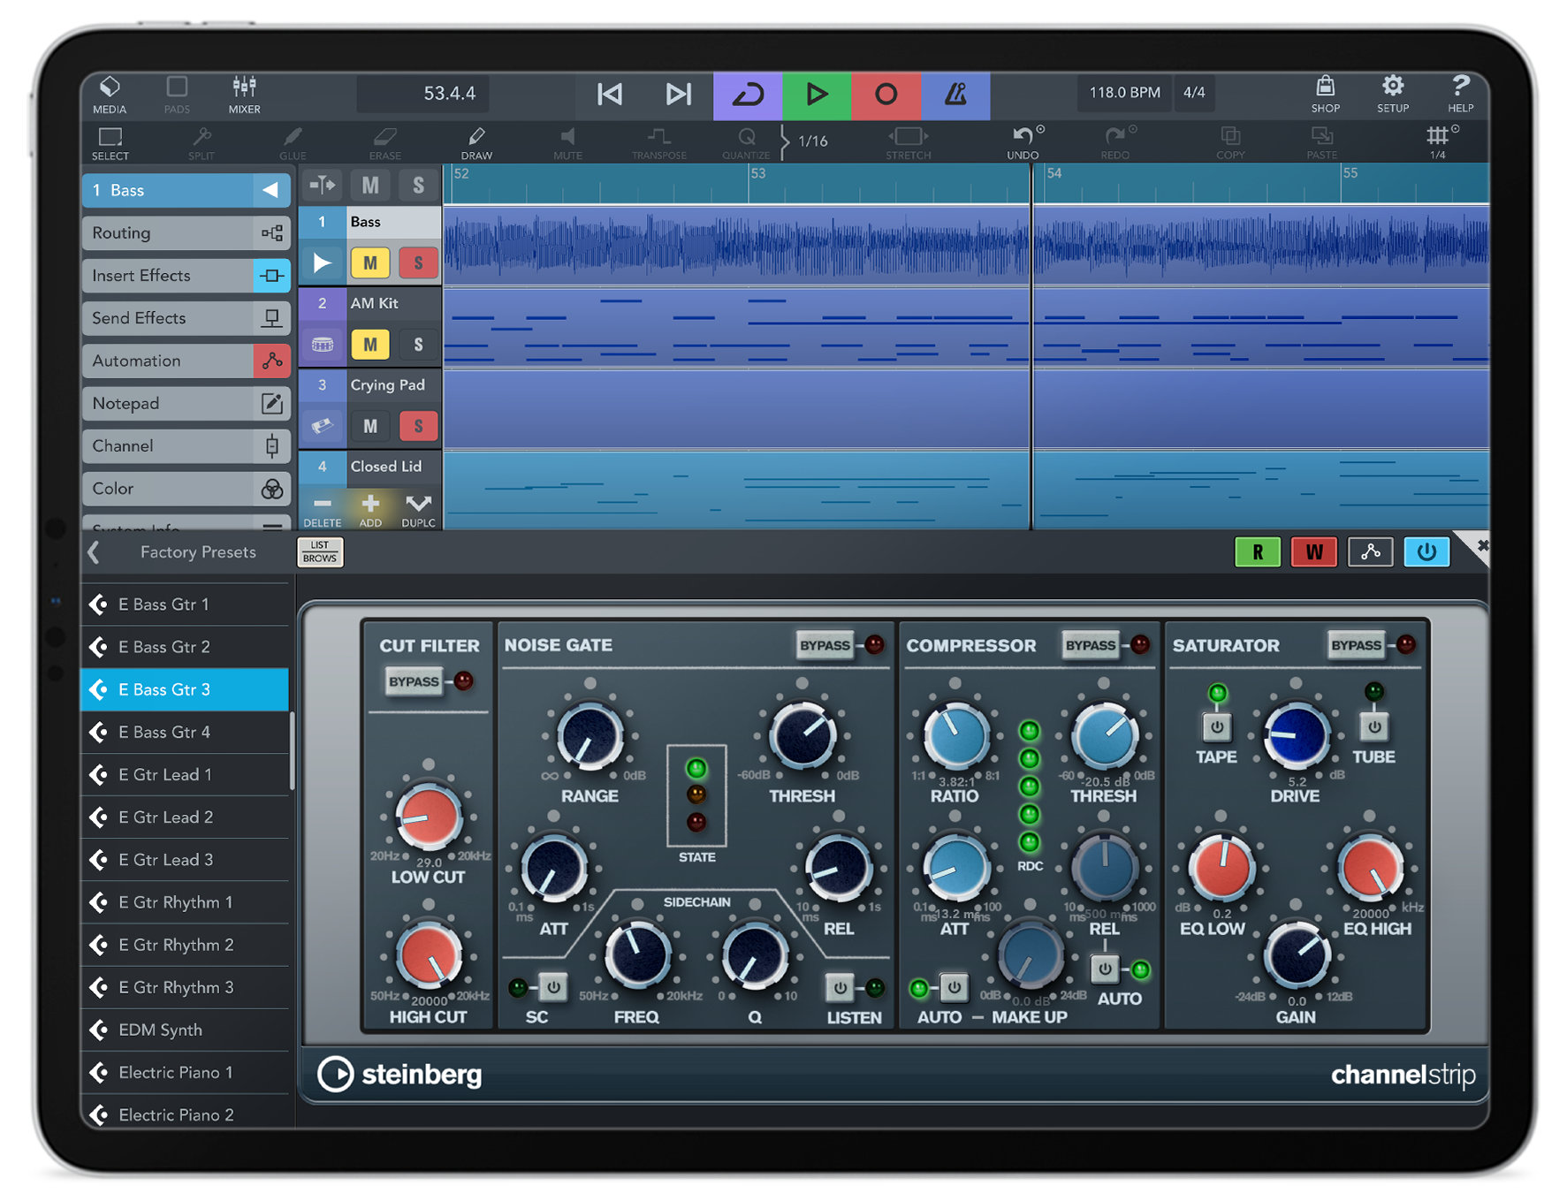Enable the Saturator Tape mode
Viewport: 1567px width, 1201px height.
(1217, 727)
